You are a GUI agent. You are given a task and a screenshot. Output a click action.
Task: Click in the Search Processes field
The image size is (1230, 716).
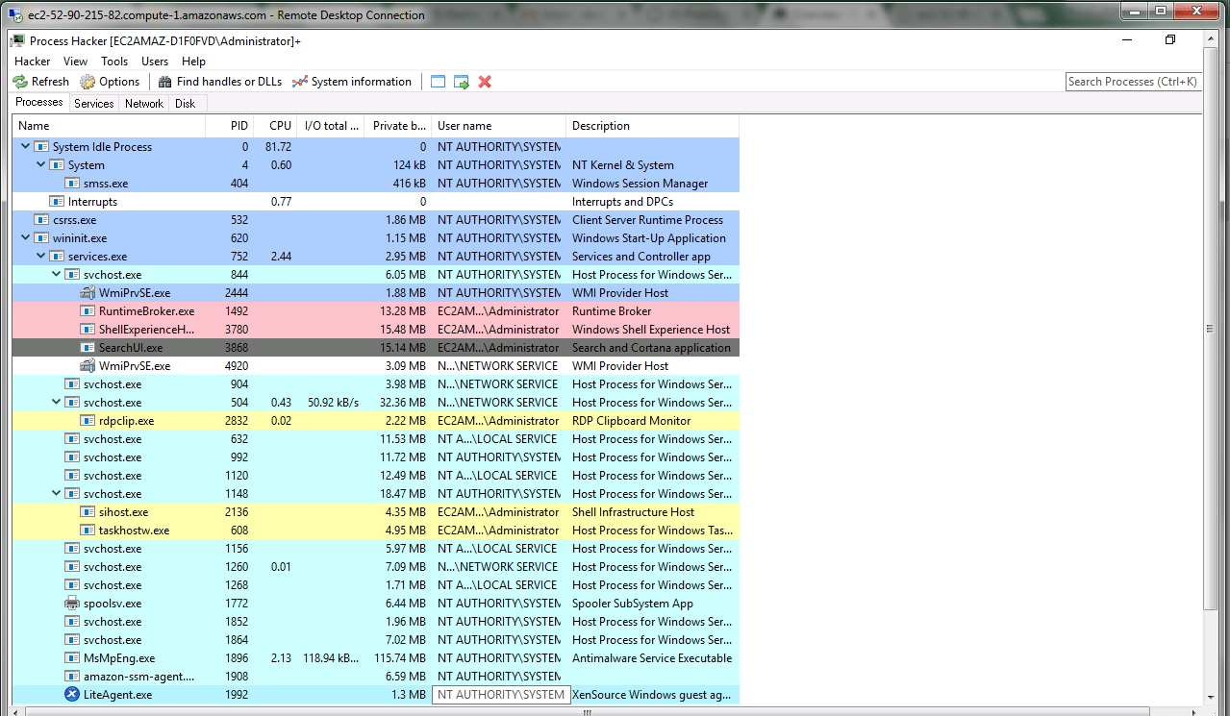(x=1132, y=82)
